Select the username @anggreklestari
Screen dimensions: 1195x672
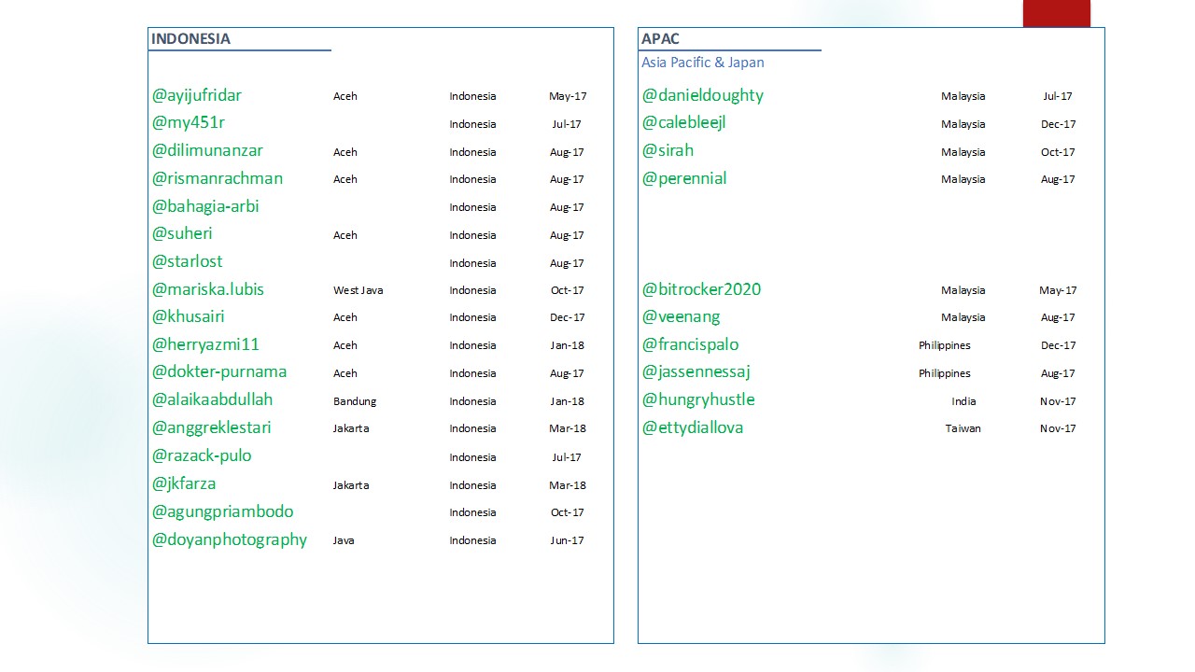tap(212, 427)
